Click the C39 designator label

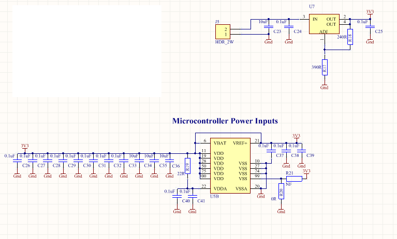click(x=310, y=155)
